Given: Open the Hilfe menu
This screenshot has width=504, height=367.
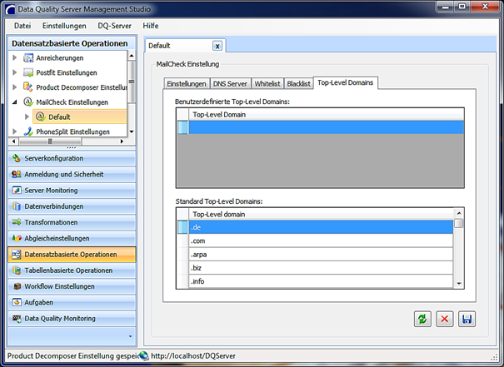Looking at the screenshot, I should (151, 26).
